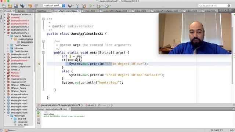Select the Libraries node under JavaApplication21

point(19,48)
